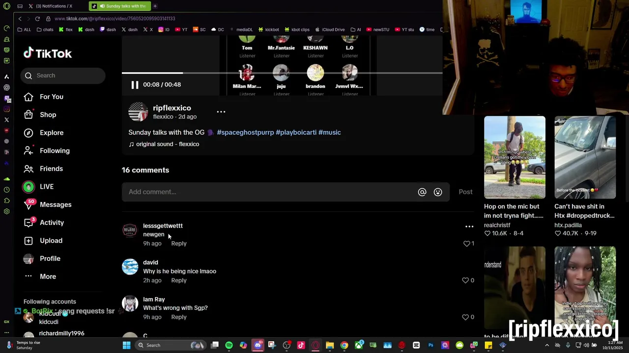This screenshot has width=629, height=353.
Task: Open the YT bookmark
Action: pyautogui.click(x=181, y=29)
